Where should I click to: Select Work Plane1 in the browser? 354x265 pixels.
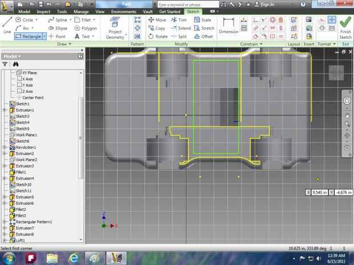(x=23, y=134)
